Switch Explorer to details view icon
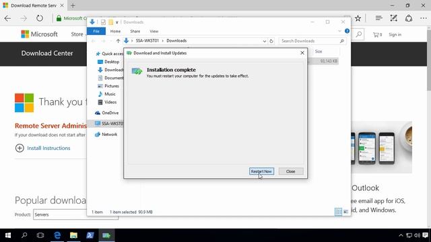Viewport: 431px width, 242px height. [x=338, y=212]
